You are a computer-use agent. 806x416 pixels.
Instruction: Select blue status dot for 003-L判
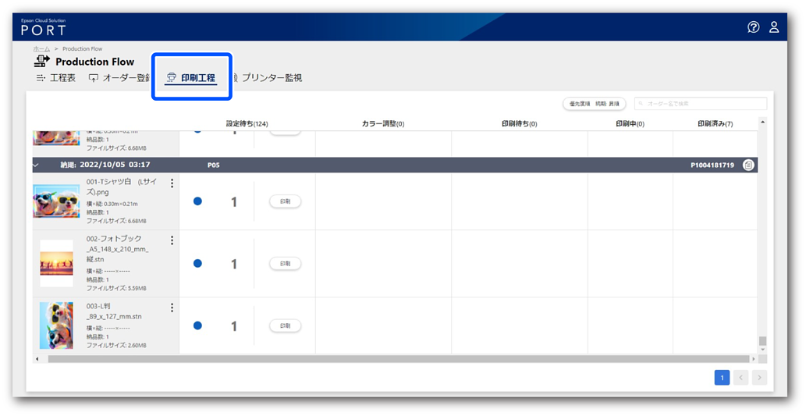pyautogui.click(x=197, y=325)
